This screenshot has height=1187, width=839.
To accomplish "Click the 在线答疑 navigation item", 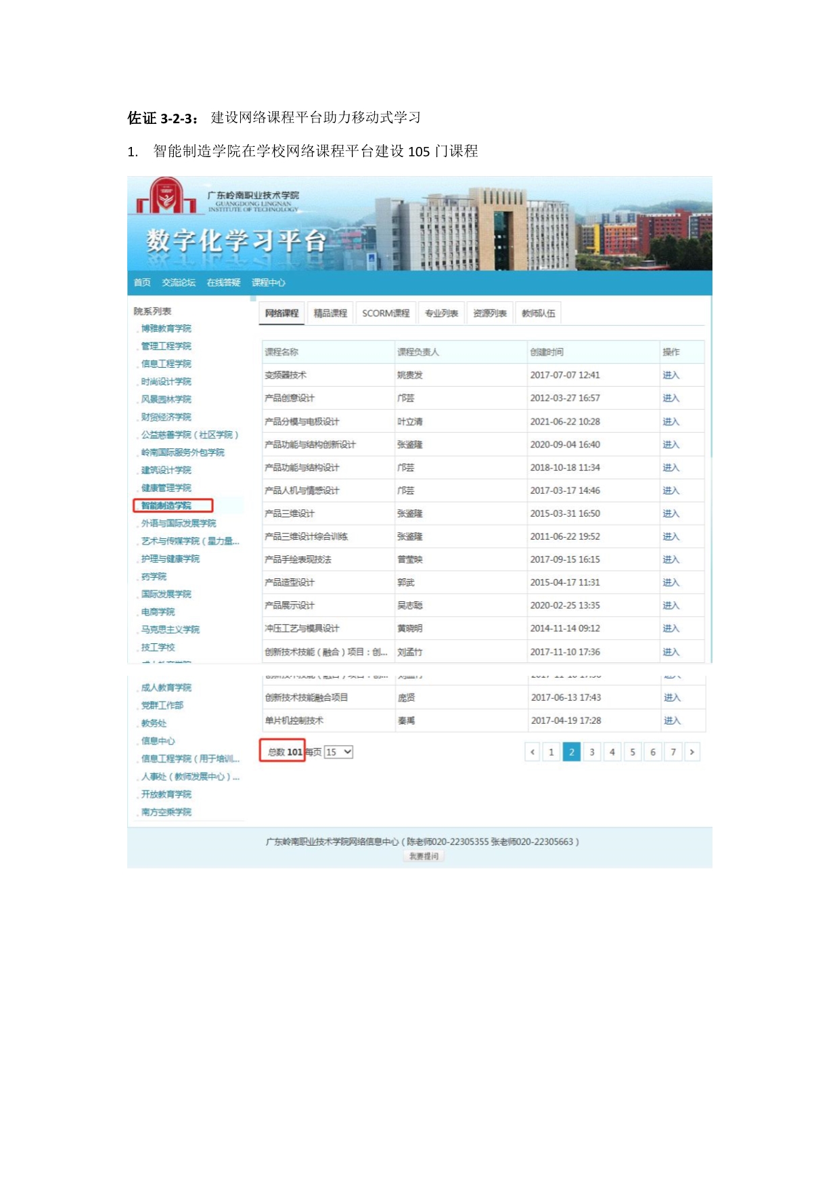I will 223,283.
